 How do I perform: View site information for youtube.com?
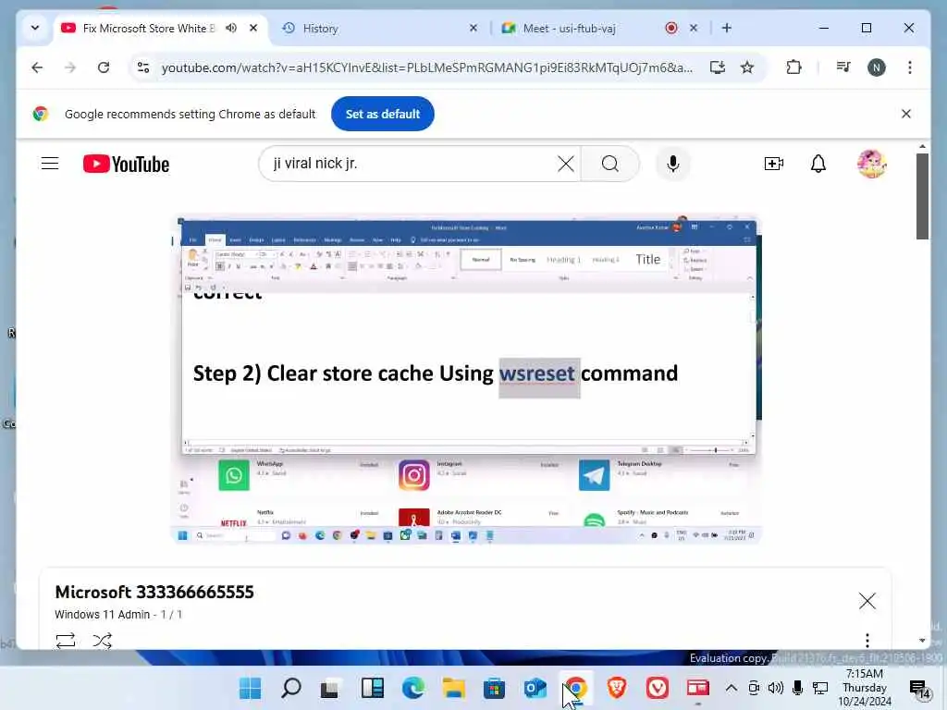click(x=143, y=67)
